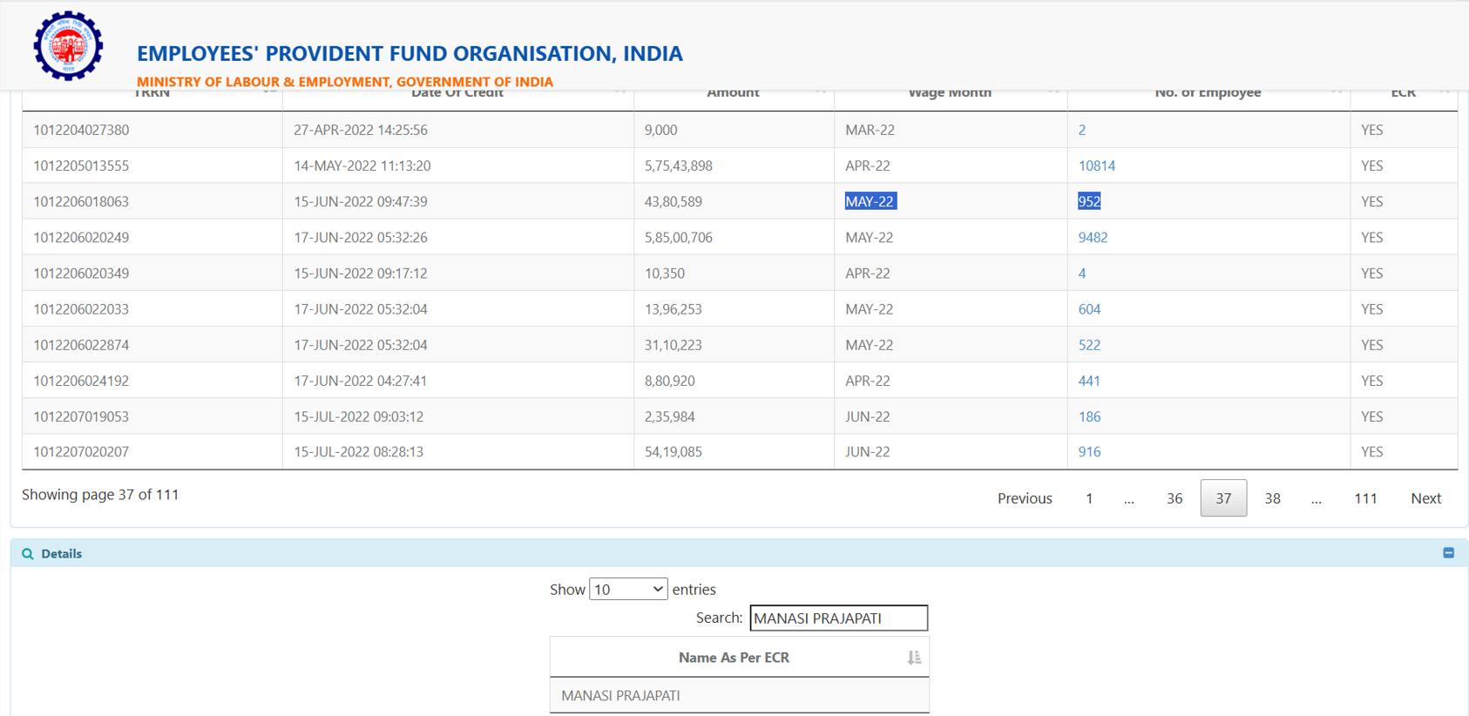Jump to page 1
The height and width of the screenshot is (716, 1469).
pyautogui.click(x=1089, y=498)
